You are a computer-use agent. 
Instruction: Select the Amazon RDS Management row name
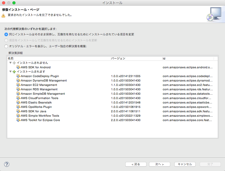(39, 89)
